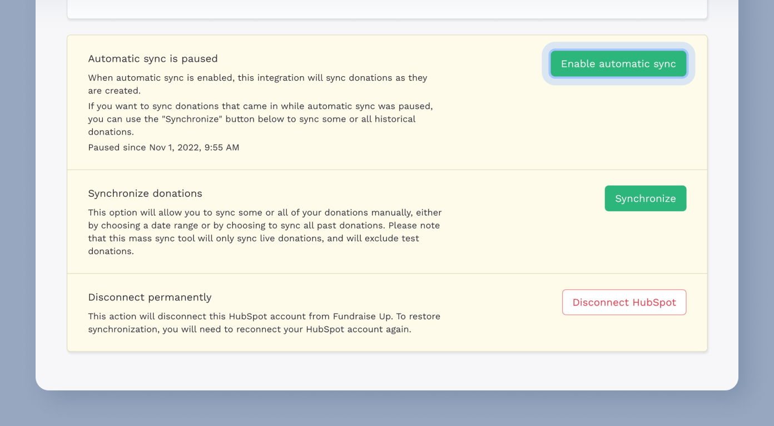The width and height of the screenshot is (774, 426).
Task: Select the 'Disconnect permanently' heading
Action: point(150,297)
